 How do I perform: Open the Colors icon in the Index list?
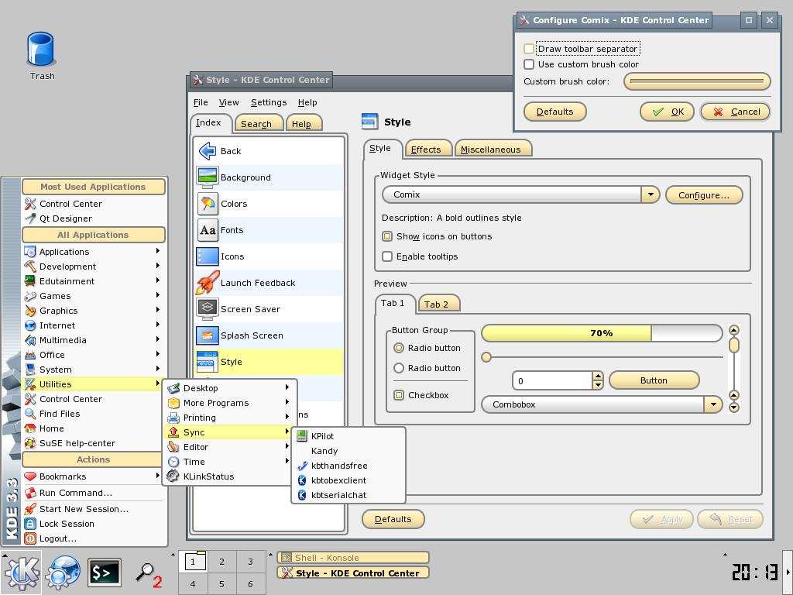point(208,204)
